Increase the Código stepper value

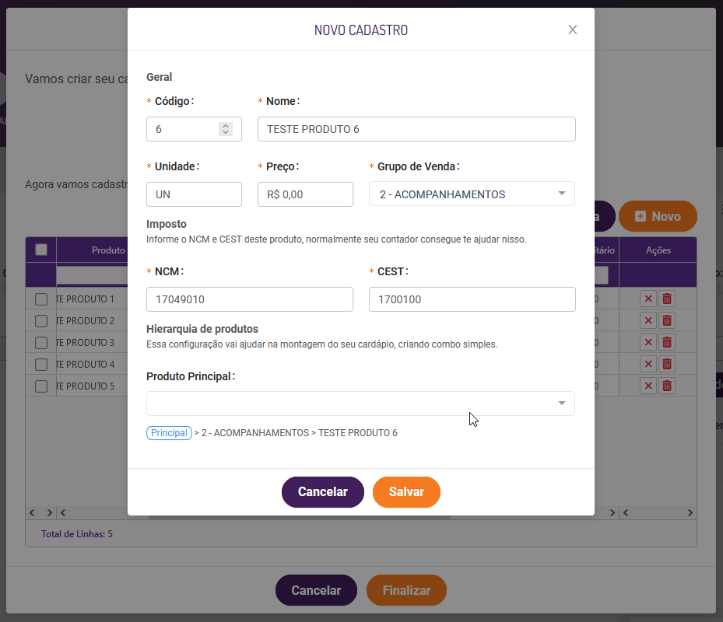(x=226, y=125)
